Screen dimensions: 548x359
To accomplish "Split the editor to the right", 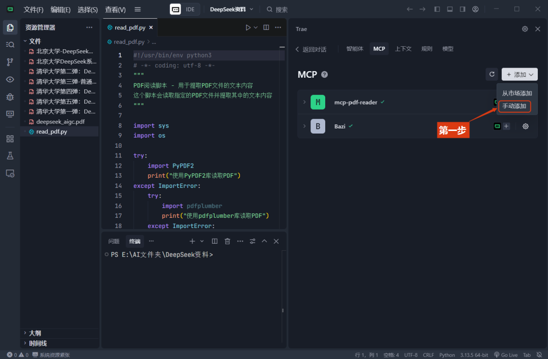I will 266,27.
